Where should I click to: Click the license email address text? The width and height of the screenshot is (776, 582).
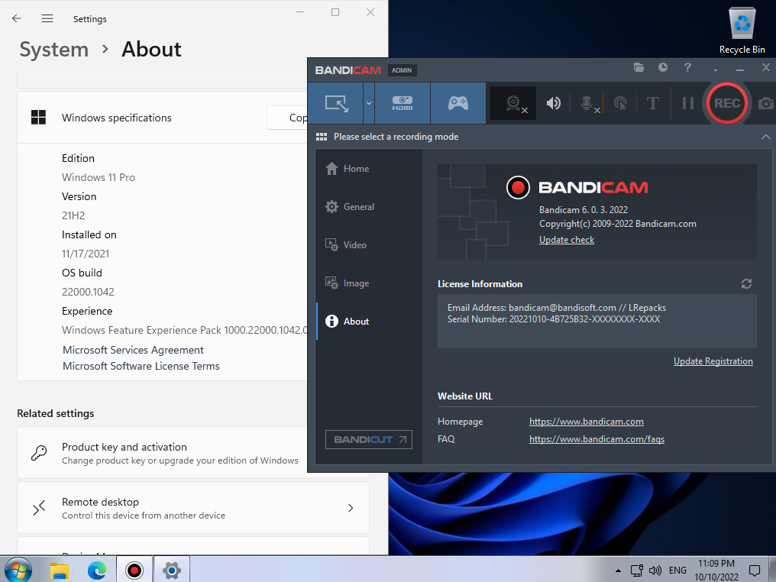[x=557, y=308]
